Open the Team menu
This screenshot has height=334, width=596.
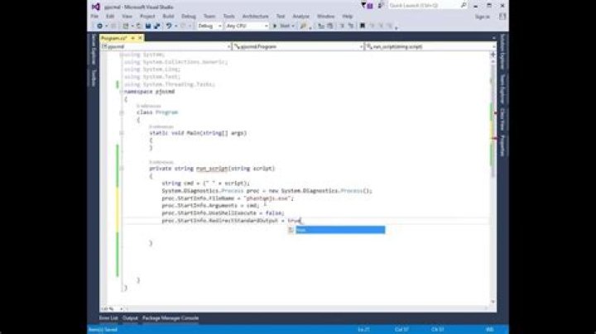pos(209,17)
